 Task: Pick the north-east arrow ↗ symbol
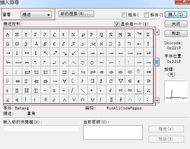click(55, 53)
